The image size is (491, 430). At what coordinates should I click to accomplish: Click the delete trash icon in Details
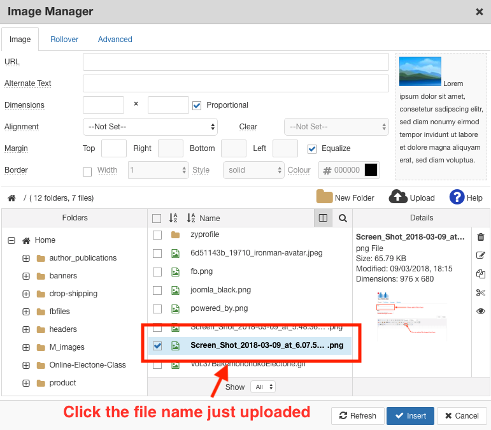point(481,237)
